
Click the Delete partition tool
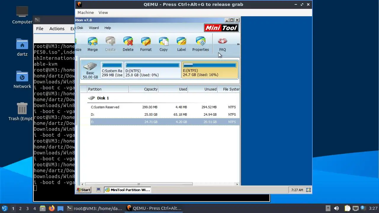click(x=128, y=44)
